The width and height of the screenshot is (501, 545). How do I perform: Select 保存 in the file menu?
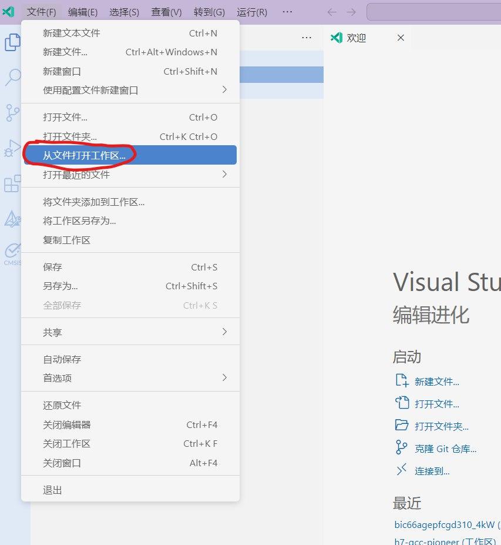pos(130,268)
